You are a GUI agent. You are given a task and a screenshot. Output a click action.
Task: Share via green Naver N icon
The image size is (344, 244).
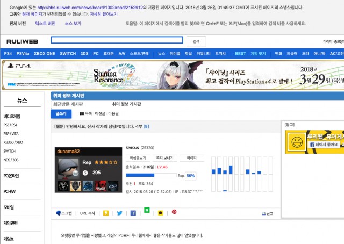pyautogui.click(x=147, y=210)
